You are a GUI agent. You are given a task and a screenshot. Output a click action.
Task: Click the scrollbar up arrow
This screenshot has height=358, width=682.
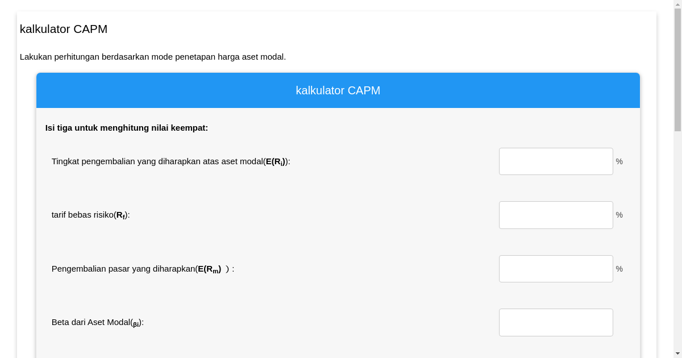(677, 3)
